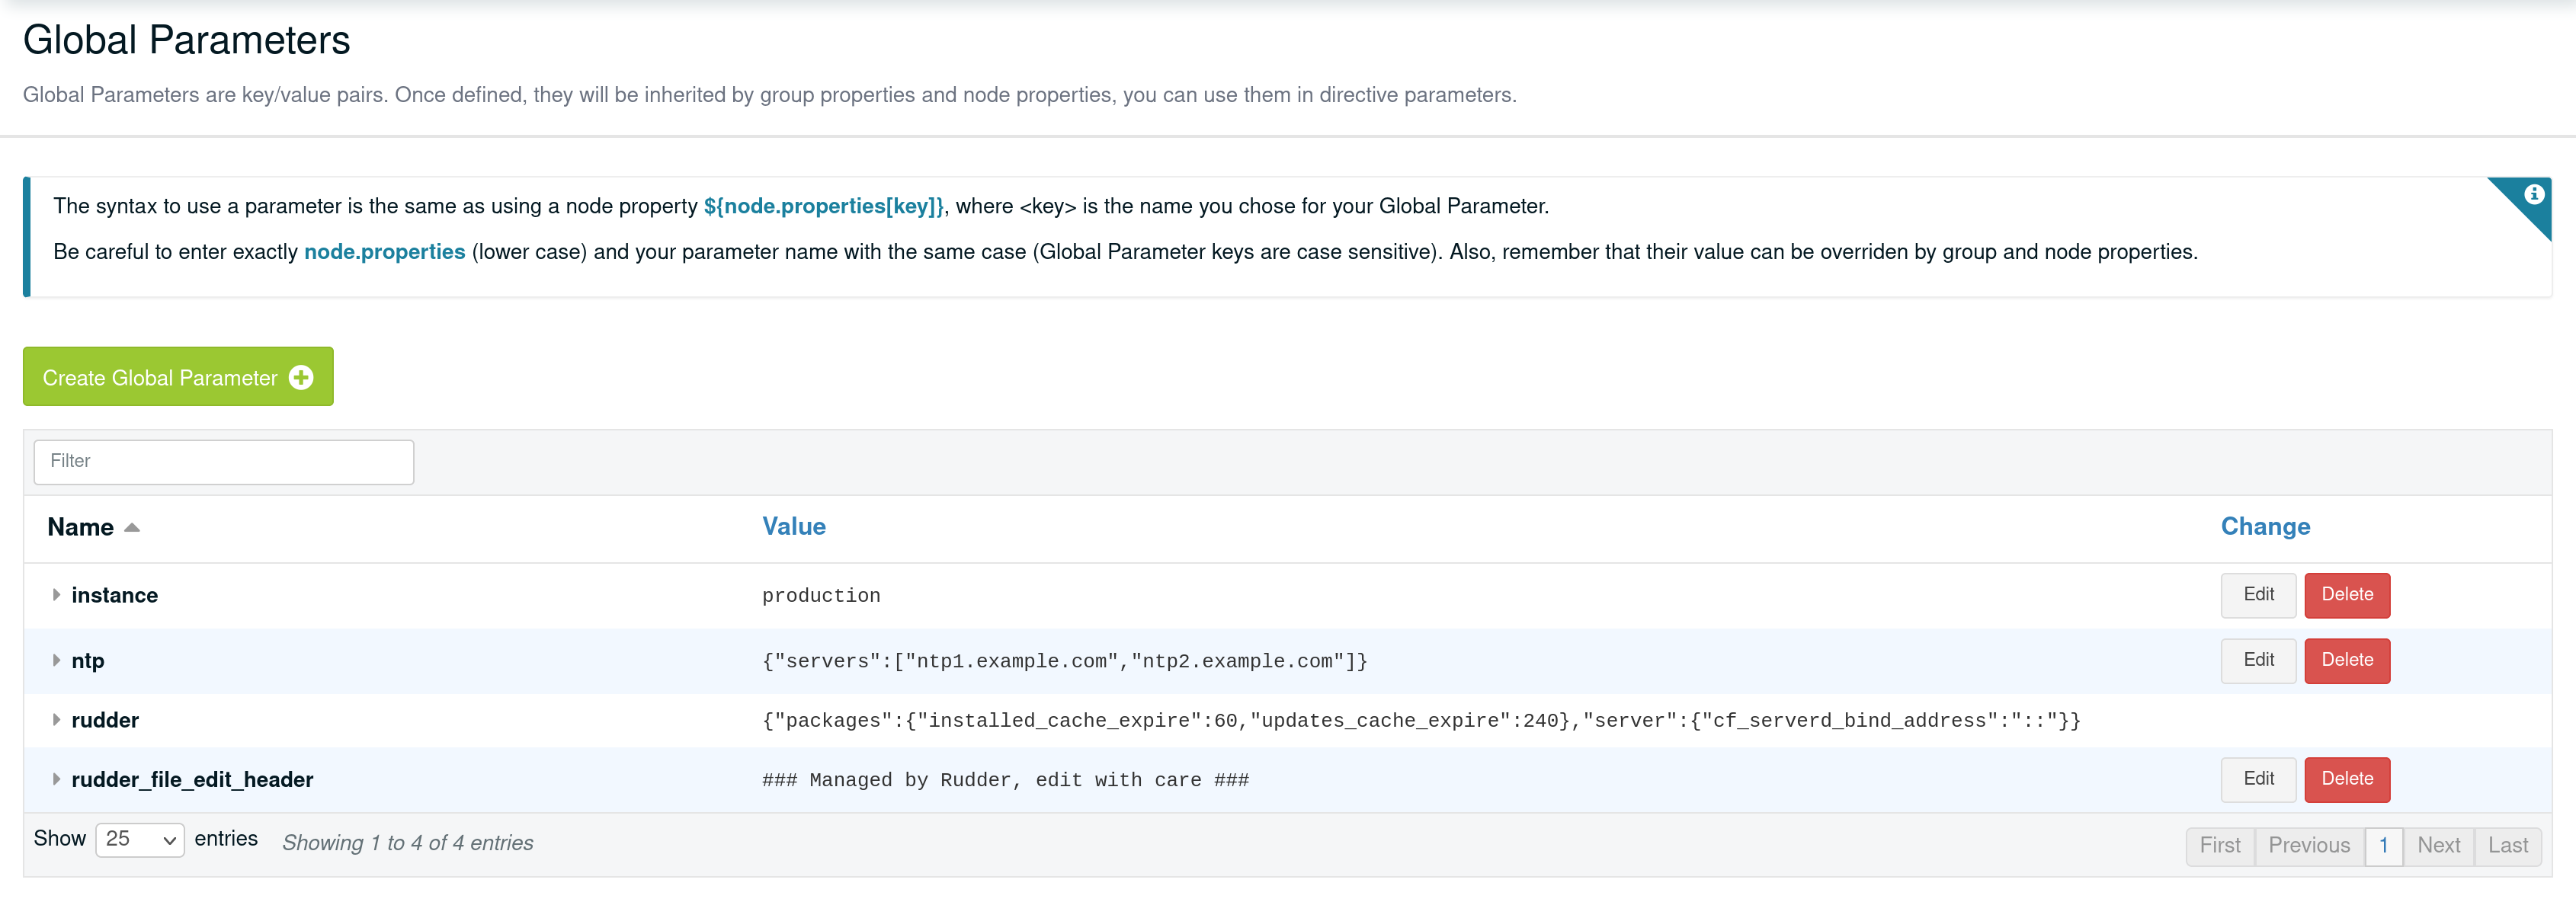The height and width of the screenshot is (918, 2576).
Task: Expand the ntp parameter row
Action: click(56, 661)
